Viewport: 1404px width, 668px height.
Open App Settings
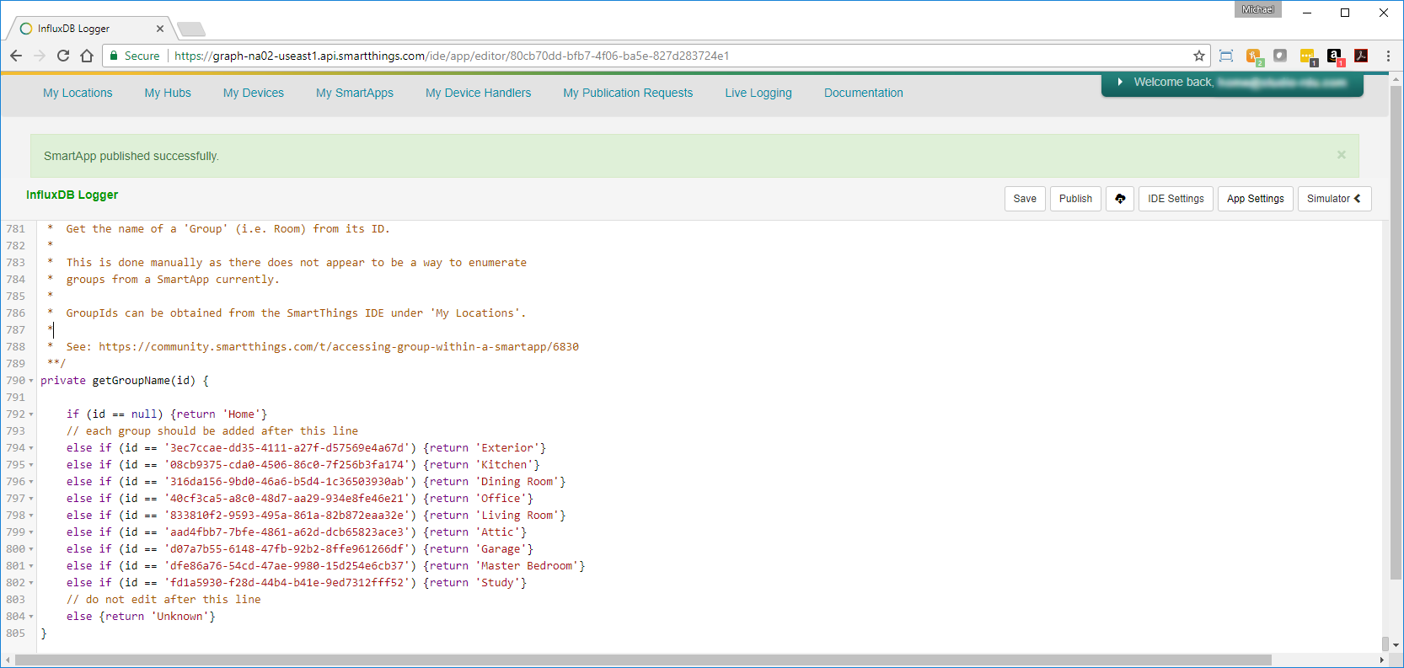[x=1255, y=199]
